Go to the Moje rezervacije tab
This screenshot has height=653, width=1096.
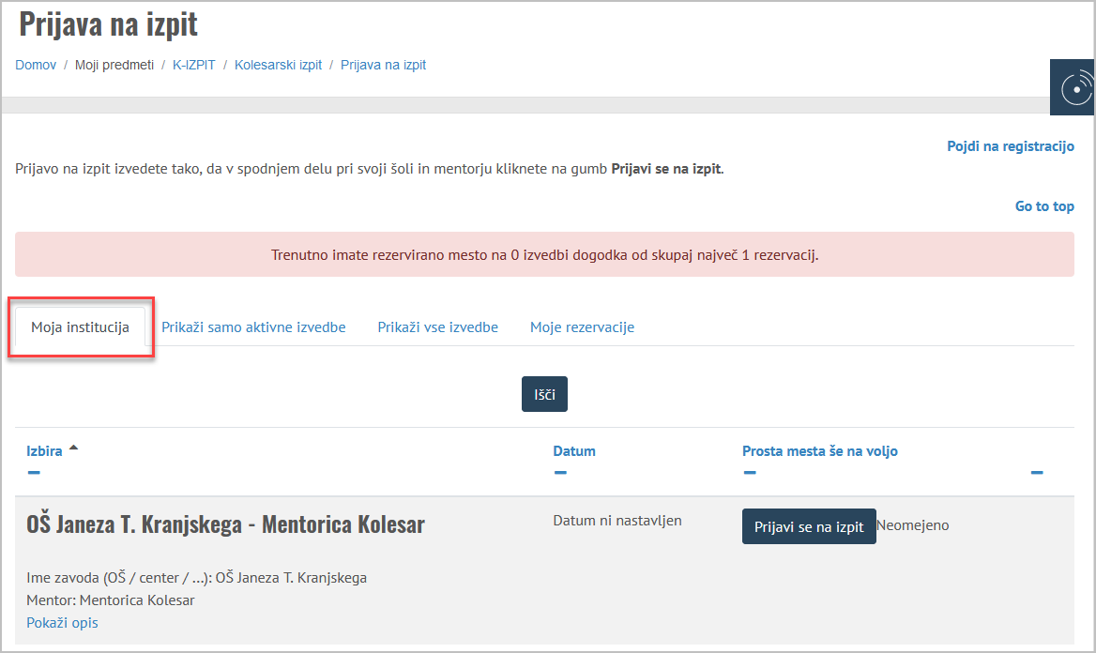(x=582, y=327)
